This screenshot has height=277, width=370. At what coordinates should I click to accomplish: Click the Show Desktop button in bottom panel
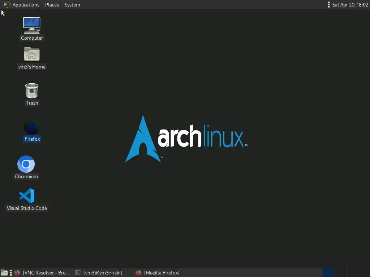(4, 273)
